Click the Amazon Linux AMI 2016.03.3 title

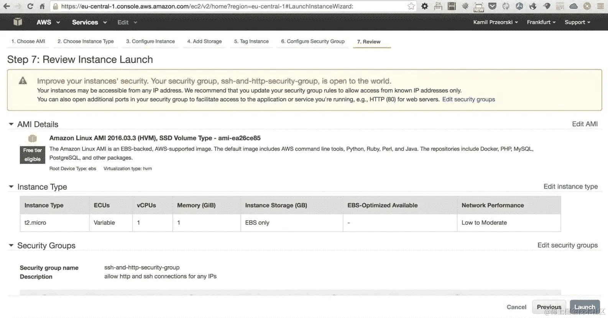[x=155, y=138]
